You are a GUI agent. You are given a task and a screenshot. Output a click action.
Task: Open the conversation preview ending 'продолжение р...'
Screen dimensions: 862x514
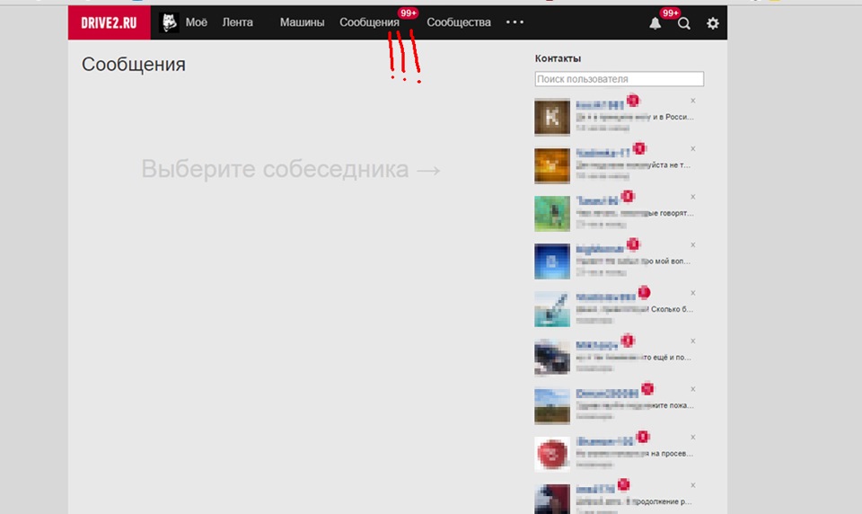pos(635,501)
